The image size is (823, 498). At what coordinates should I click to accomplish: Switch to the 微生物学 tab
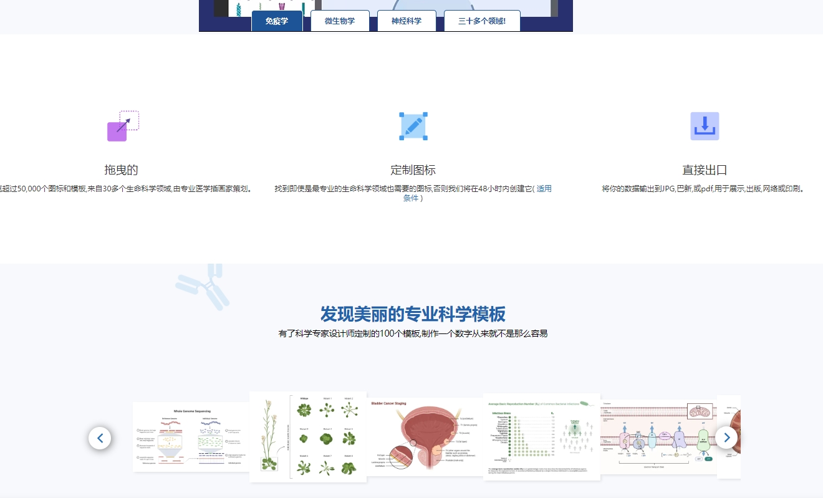(340, 21)
